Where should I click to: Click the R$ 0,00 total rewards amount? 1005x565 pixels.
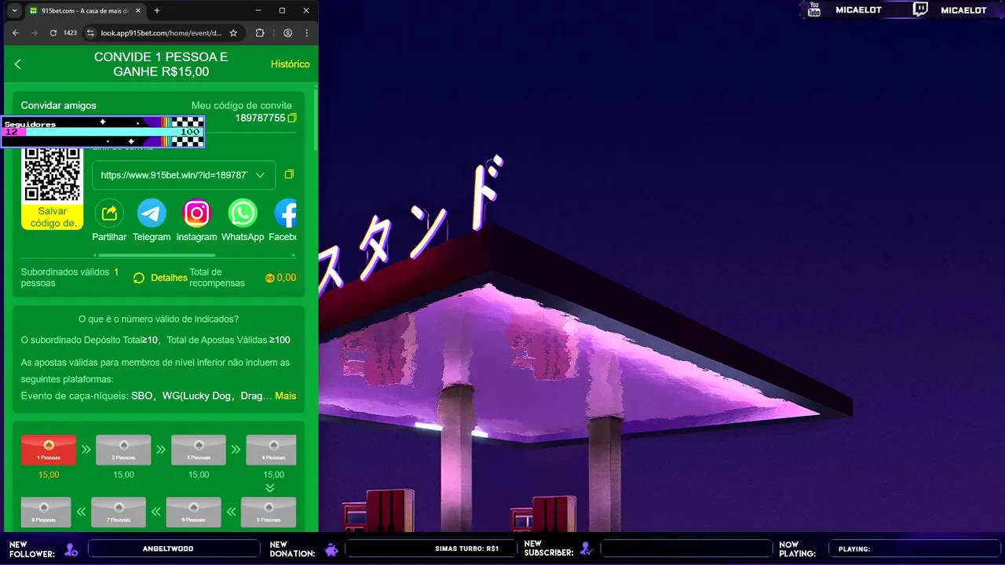(281, 278)
